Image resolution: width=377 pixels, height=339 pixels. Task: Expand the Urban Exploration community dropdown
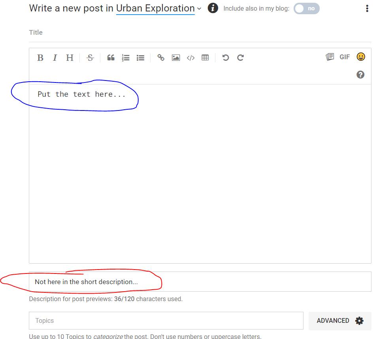tap(159, 8)
